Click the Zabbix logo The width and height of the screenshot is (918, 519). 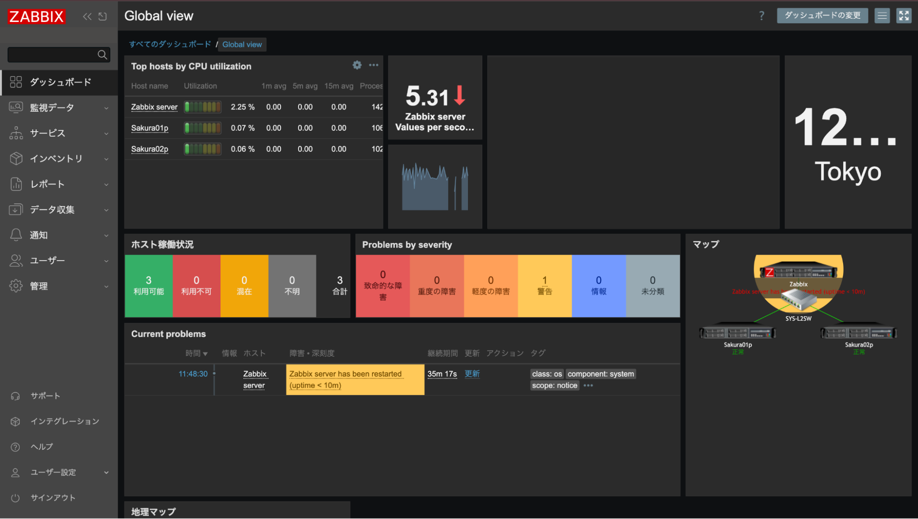click(x=36, y=17)
